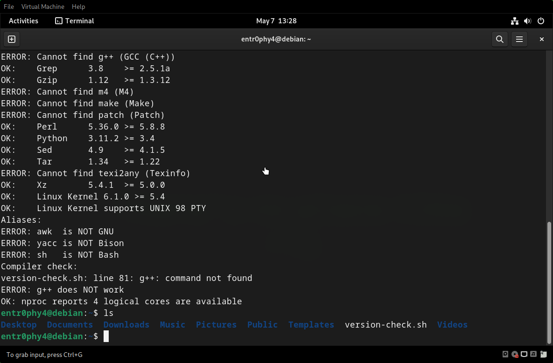Click the pinned note icon in VM status bar

click(542, 355)
